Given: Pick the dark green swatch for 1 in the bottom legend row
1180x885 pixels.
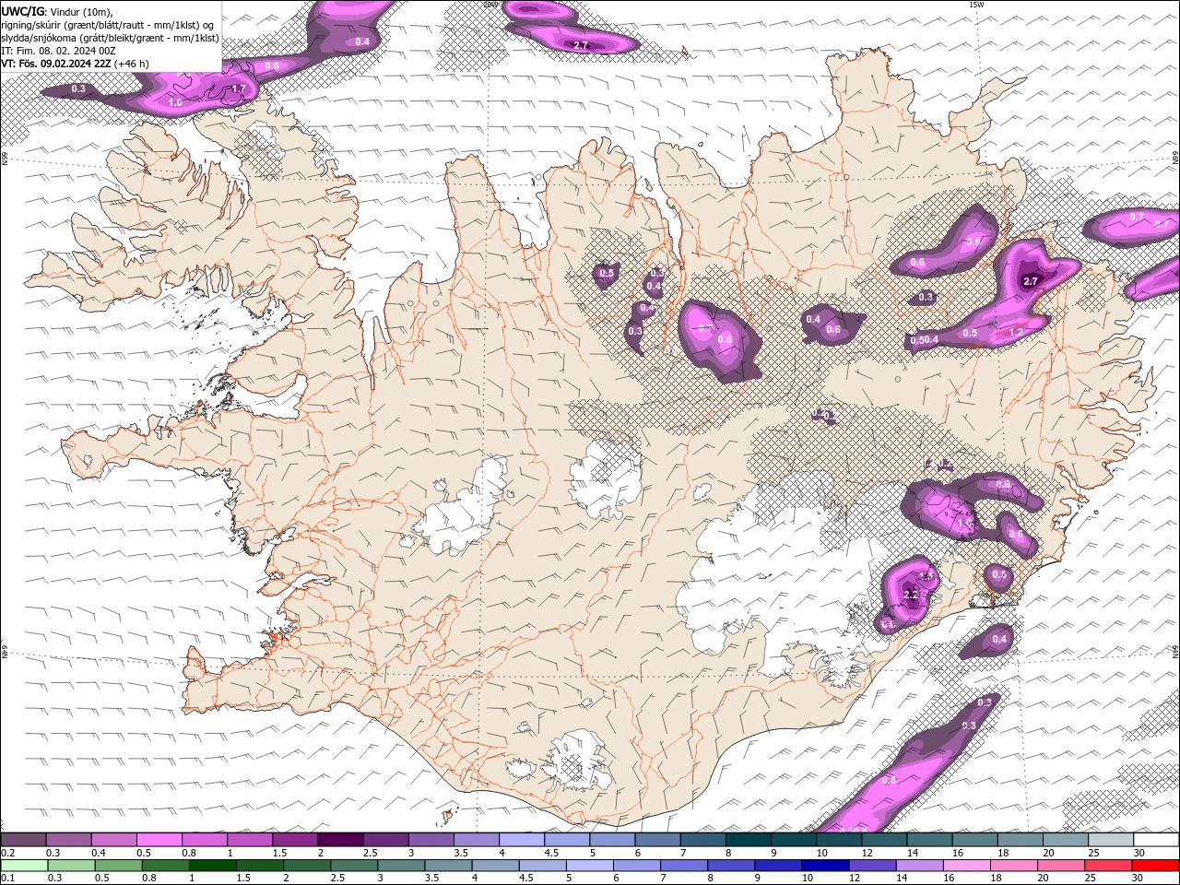Looking at the screenshot, I should [x=212, y=866].
